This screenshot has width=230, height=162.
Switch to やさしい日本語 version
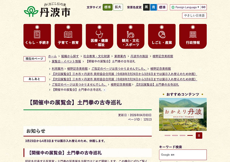click(x=194, y=16)
